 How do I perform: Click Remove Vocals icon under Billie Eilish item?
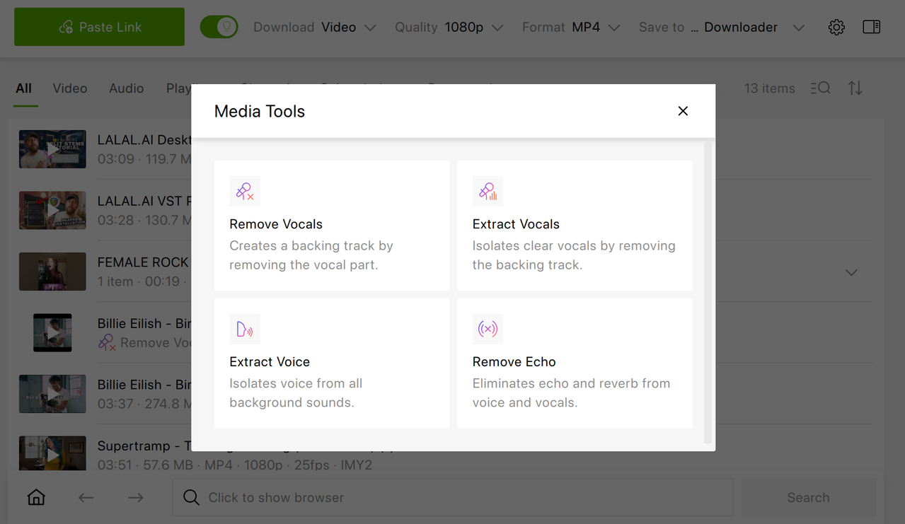(107, 343)
